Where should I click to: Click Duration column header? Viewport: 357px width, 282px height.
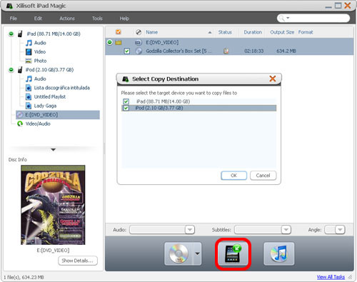tap(253, 32)
